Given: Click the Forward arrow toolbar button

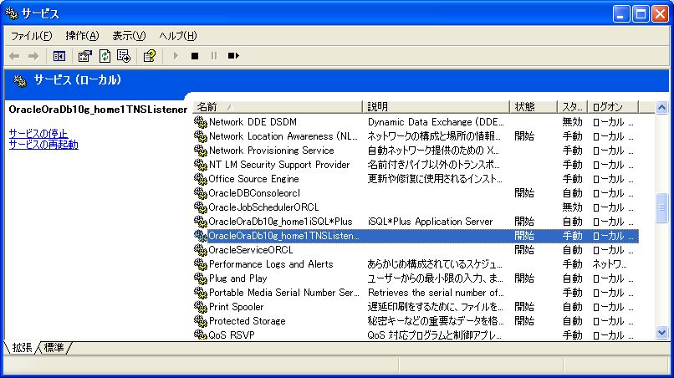Looking at the screenshot, I should pyautogui.click(x=33, y=56).
